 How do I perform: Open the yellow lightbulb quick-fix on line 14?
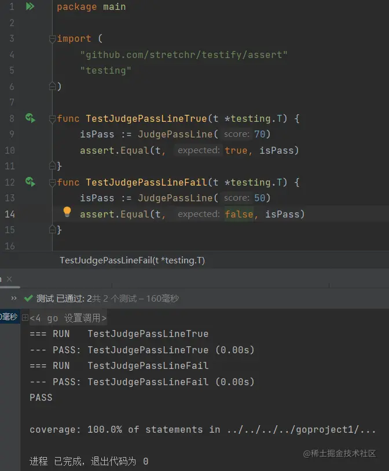click(x=67, y=212)
